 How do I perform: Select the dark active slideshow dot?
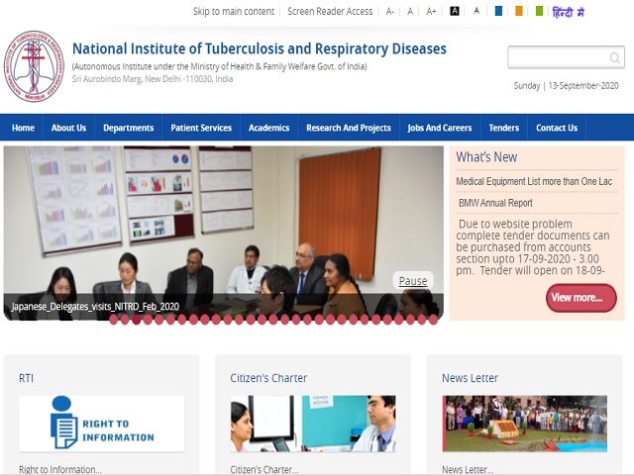(x=137, y=320)
